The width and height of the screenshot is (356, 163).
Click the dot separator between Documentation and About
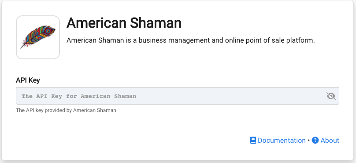pyautogui.click(x=308, y=140)
